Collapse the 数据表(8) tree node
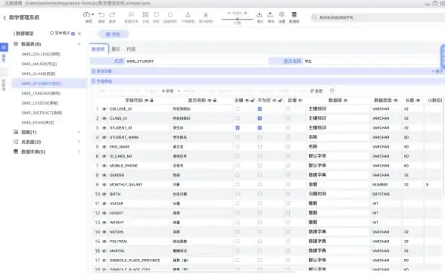 click(79, 44)
